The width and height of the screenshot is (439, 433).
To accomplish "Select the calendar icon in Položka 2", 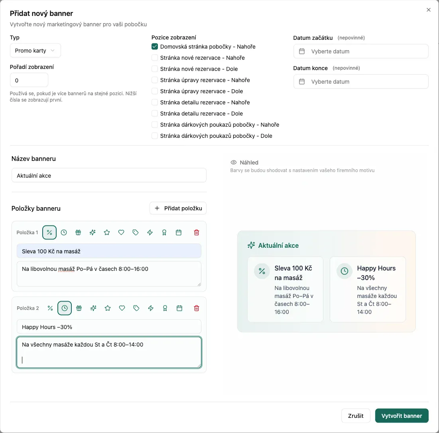I will [x=179, y=308].
